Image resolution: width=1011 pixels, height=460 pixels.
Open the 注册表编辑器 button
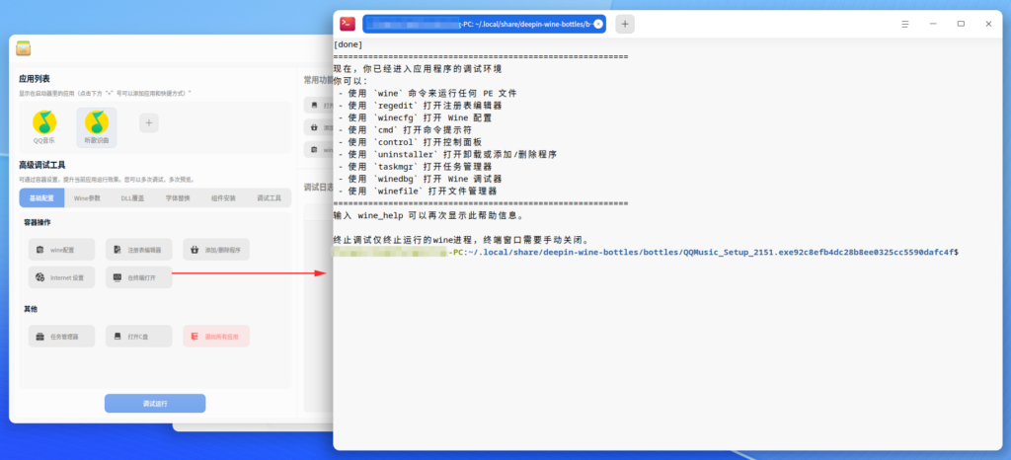[x=139, y=251]
